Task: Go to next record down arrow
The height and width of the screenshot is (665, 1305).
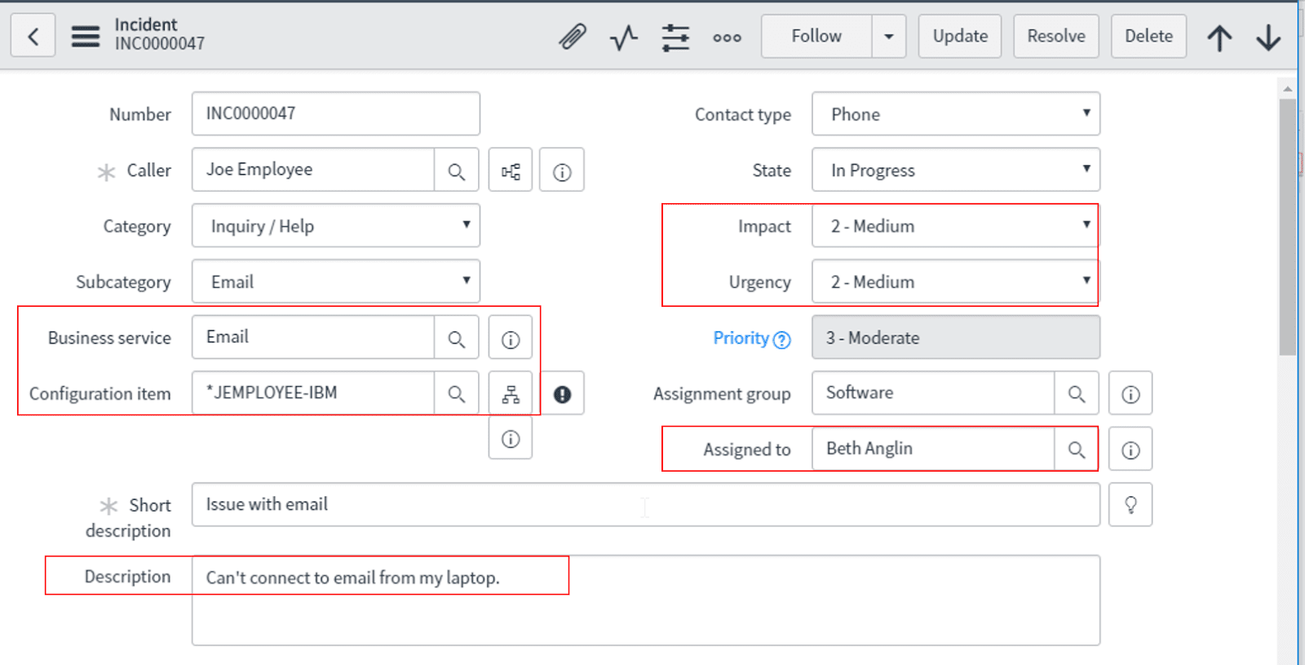Action: tap(1268, 38)
